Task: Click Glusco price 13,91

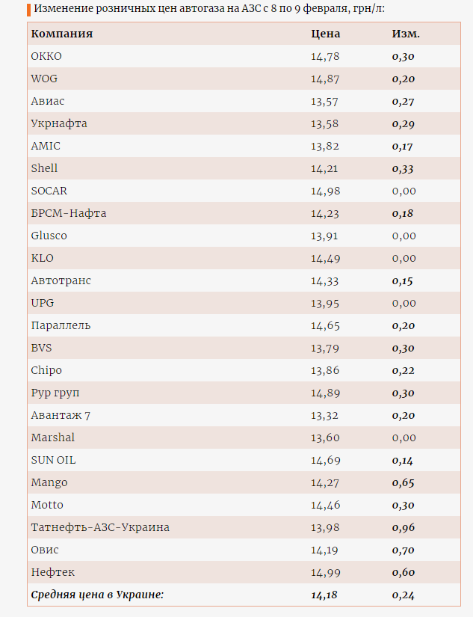Action: [324, 236]
